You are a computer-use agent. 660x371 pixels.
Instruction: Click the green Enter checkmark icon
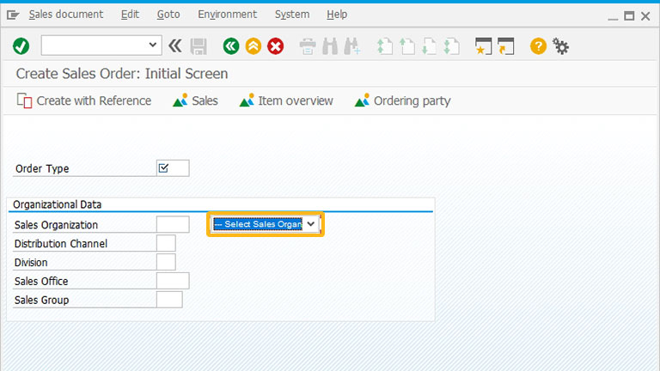(x=21, y=46)
